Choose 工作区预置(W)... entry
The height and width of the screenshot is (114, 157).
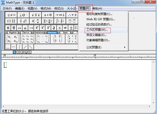[x=103, y=30]
